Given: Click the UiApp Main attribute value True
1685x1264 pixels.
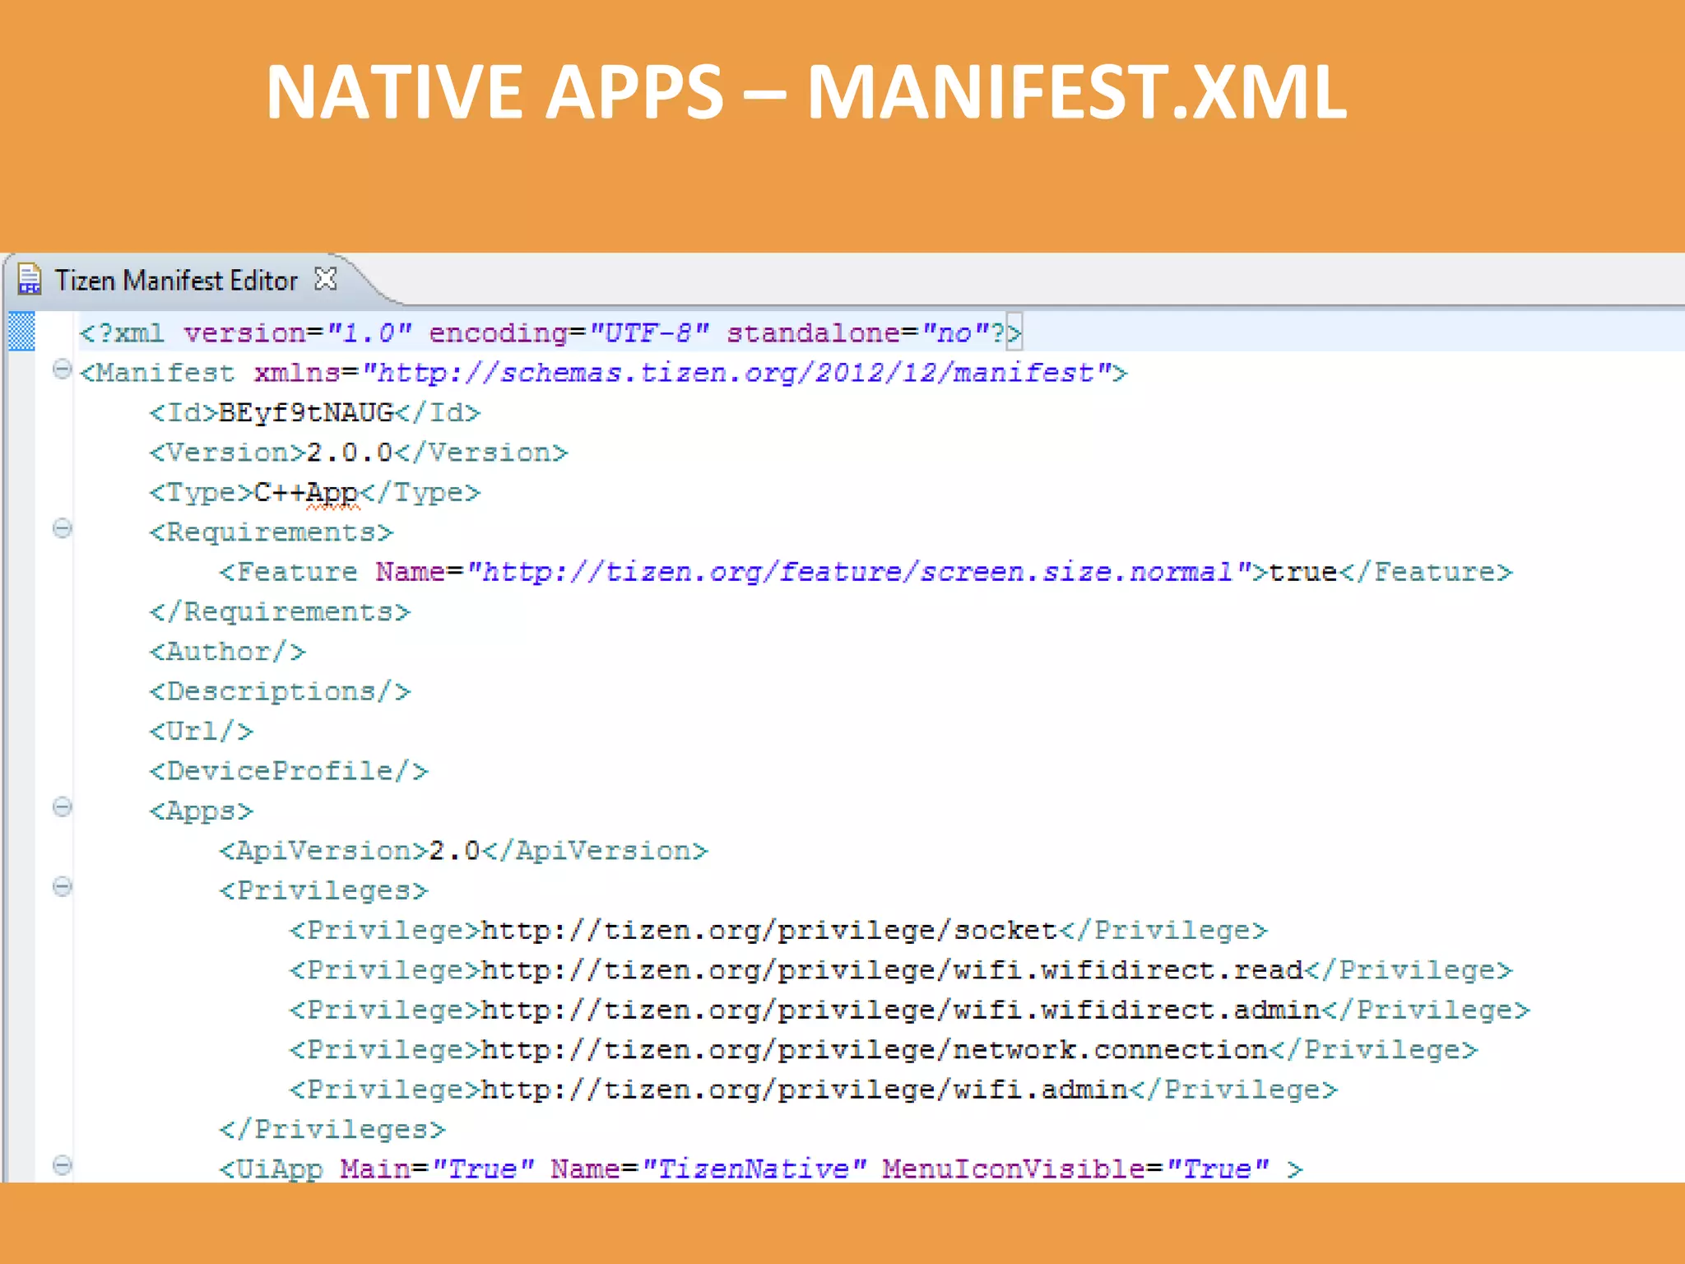Looking at the screenshot, I should point(484,1169).
